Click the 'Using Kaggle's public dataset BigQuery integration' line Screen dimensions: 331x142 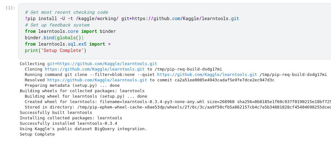click(x=83, y=129)
